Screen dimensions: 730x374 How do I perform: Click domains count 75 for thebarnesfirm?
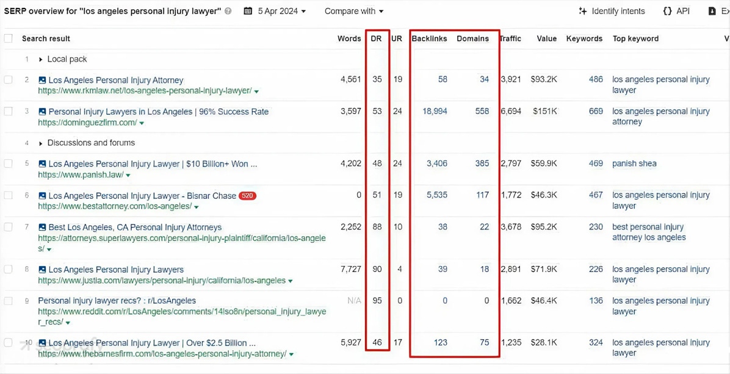[x=485, y=342]
